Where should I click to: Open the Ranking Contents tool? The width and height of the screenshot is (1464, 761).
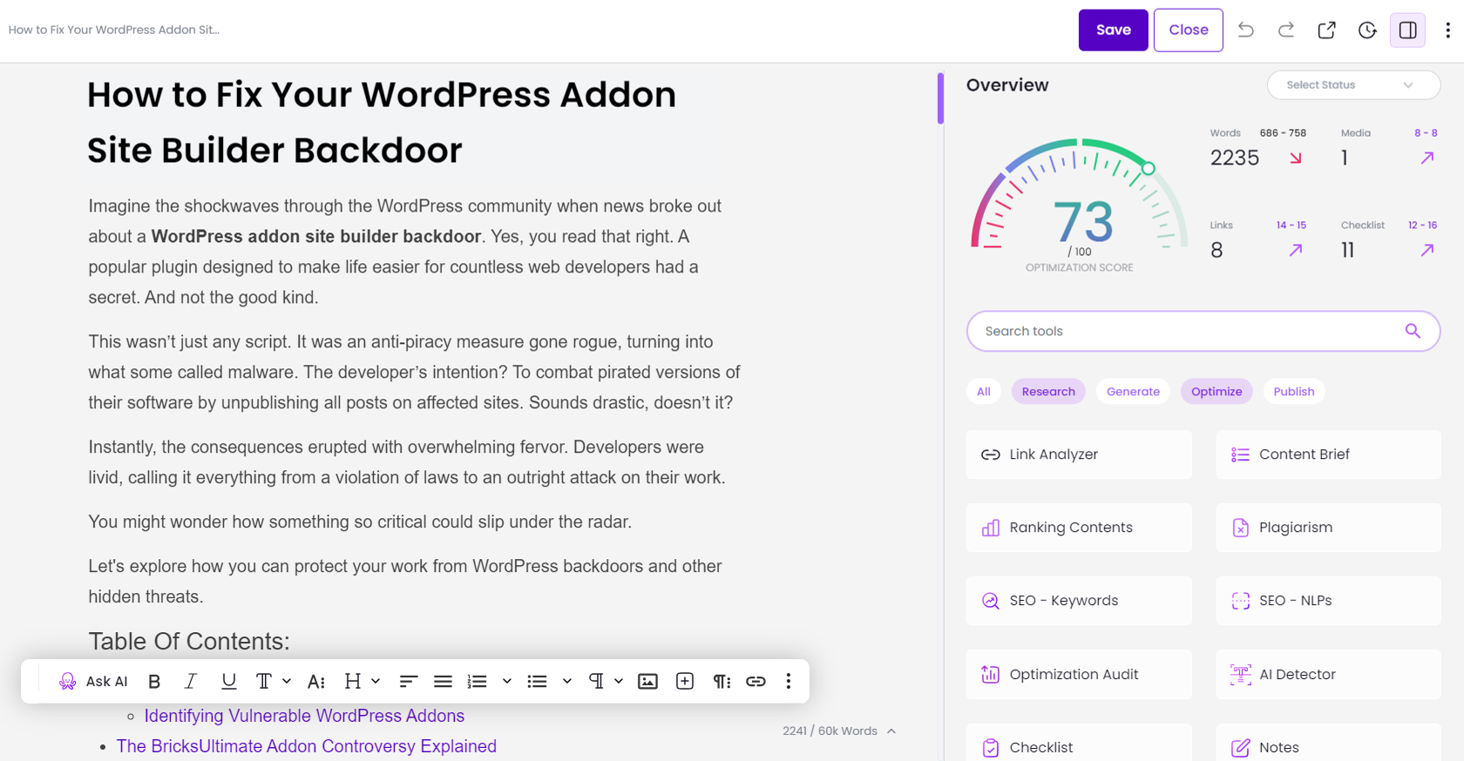(1079, 528)
